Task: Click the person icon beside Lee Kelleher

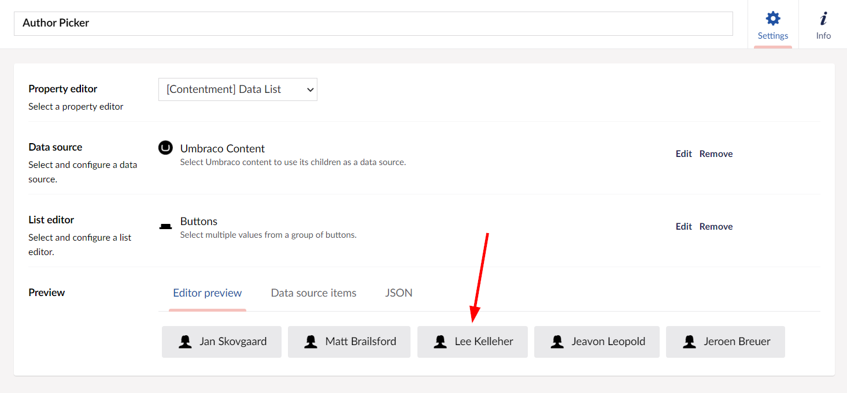Action: [x=441, y=342]
